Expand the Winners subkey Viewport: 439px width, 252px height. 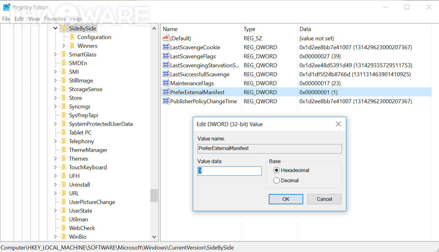pos(64,46)
